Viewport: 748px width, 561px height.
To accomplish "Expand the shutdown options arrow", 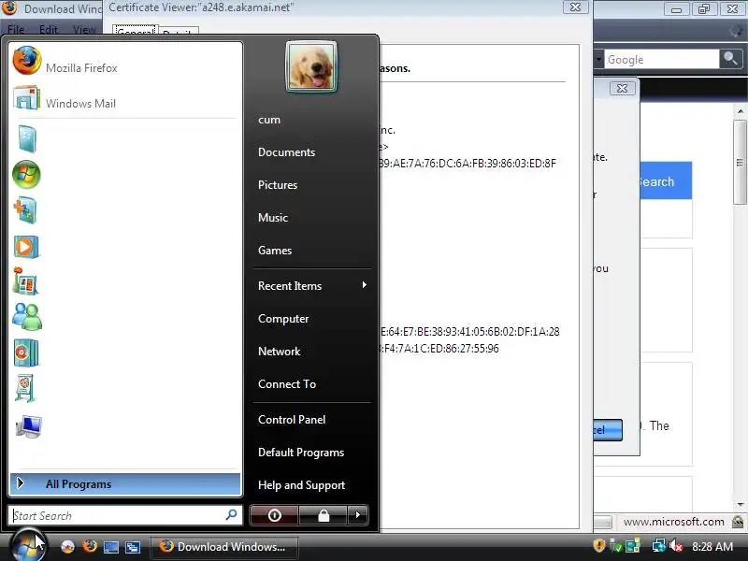I will coord(358,515).
